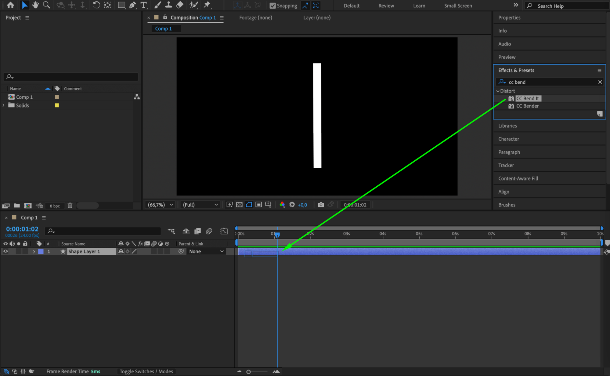Open the magnification ratio dropdown (66,7%)
The width and height of the screenshot is (610, 376).
tap(161, 205)
